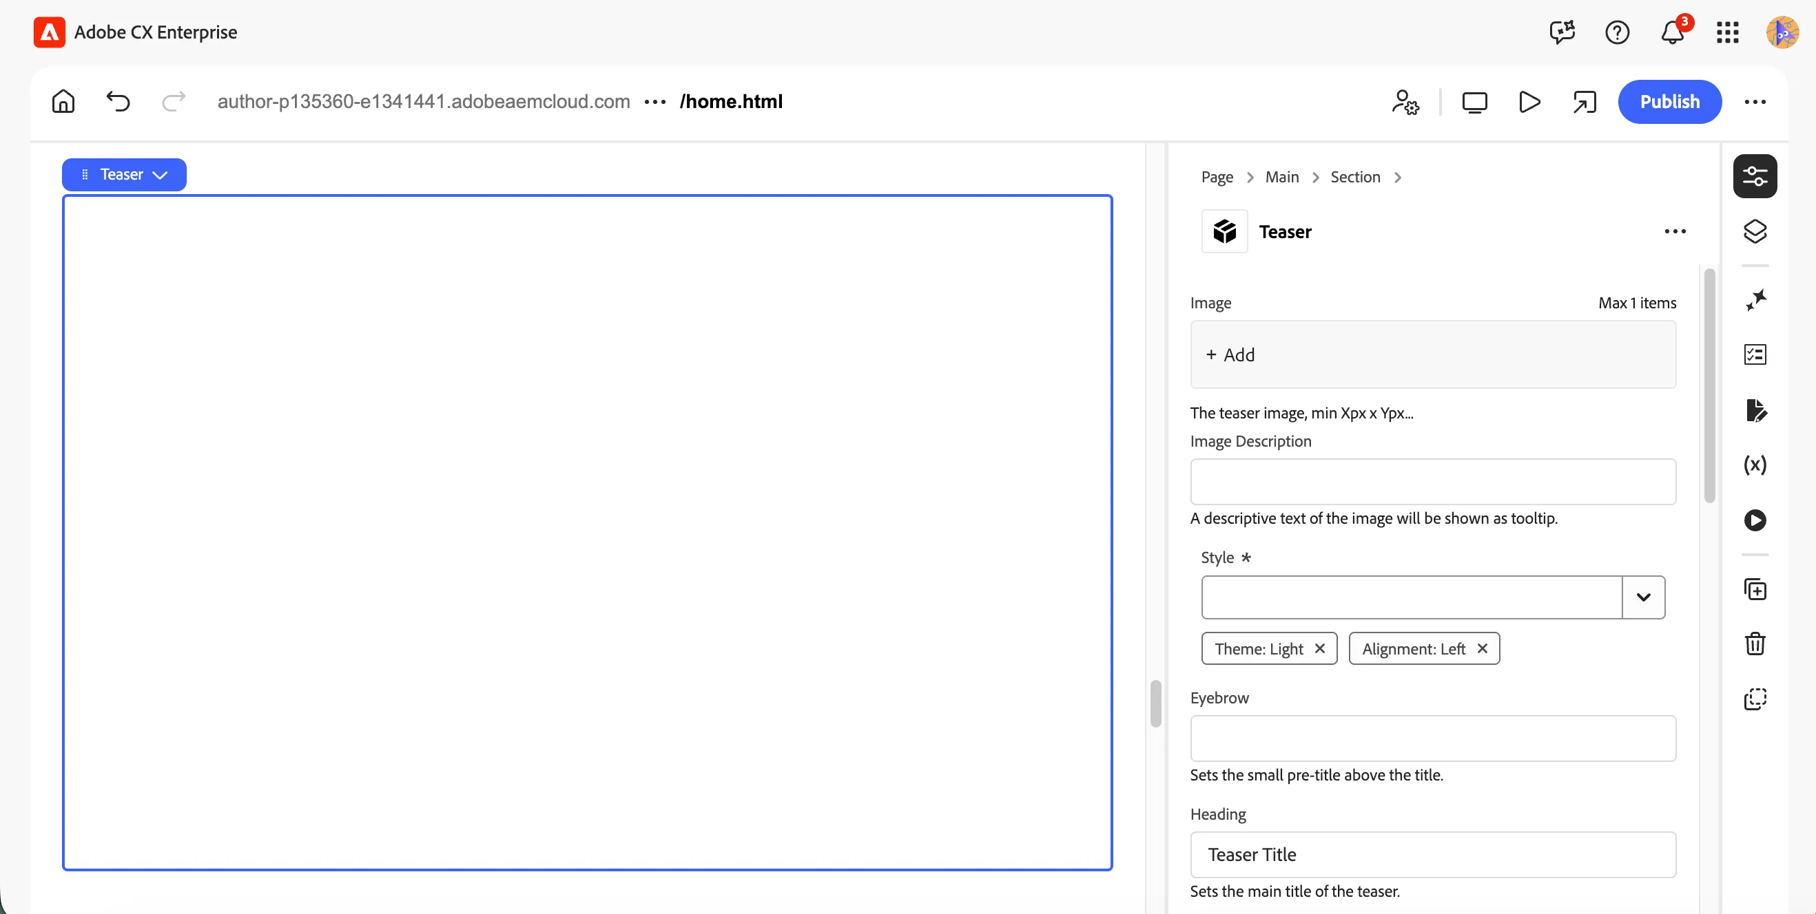Edit the Heading field Teaser Title
The image size is (1816, 914).
pos(1432,855)
